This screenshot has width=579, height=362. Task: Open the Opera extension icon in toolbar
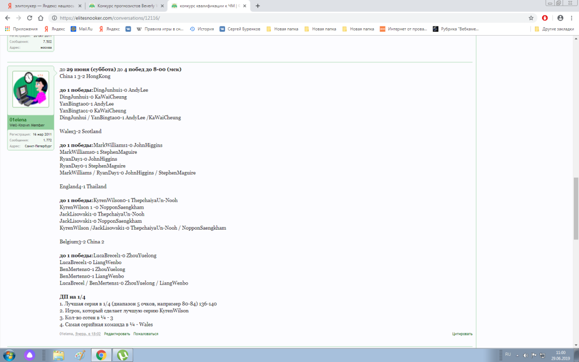(545, 18)
